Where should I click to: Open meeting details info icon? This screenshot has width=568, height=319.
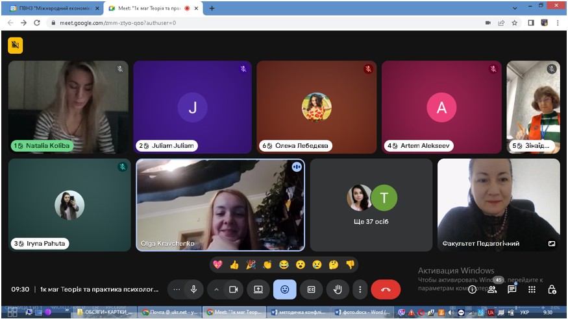[473, 289]
